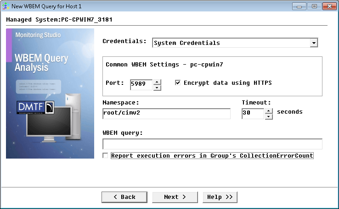Decrease the Port value with down arrow

click(157, 88)
